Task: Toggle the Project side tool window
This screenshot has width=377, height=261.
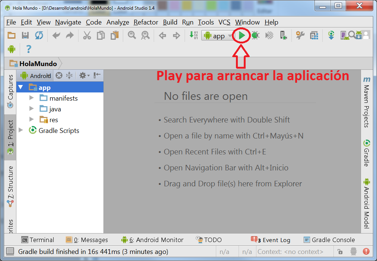Action: click(10, 137)
